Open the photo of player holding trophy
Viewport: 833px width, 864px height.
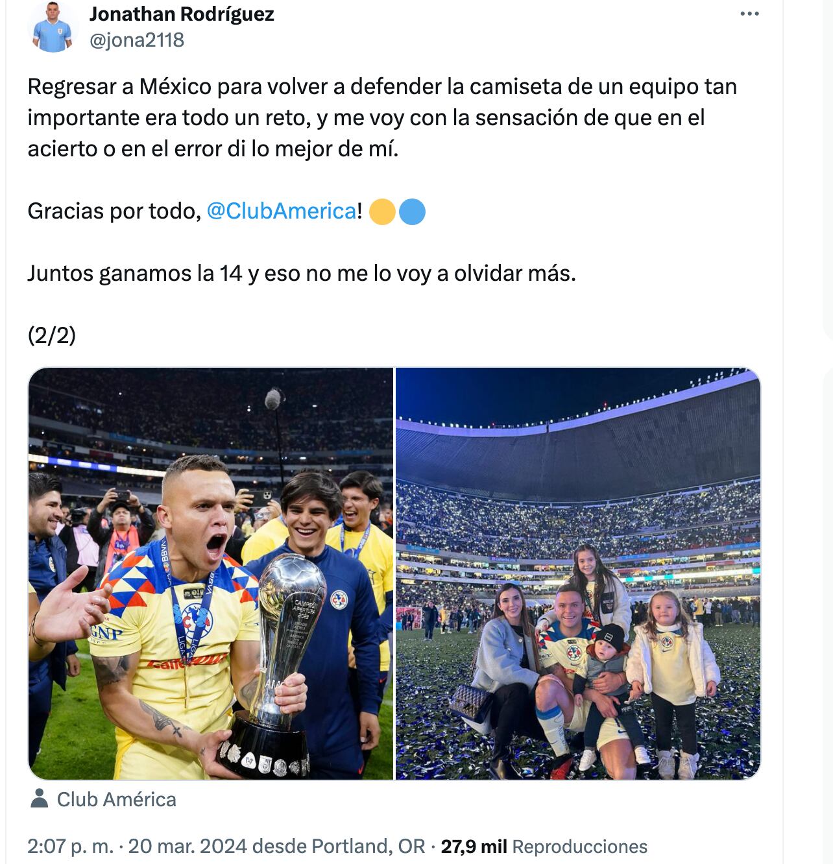[x=211, y=573]
